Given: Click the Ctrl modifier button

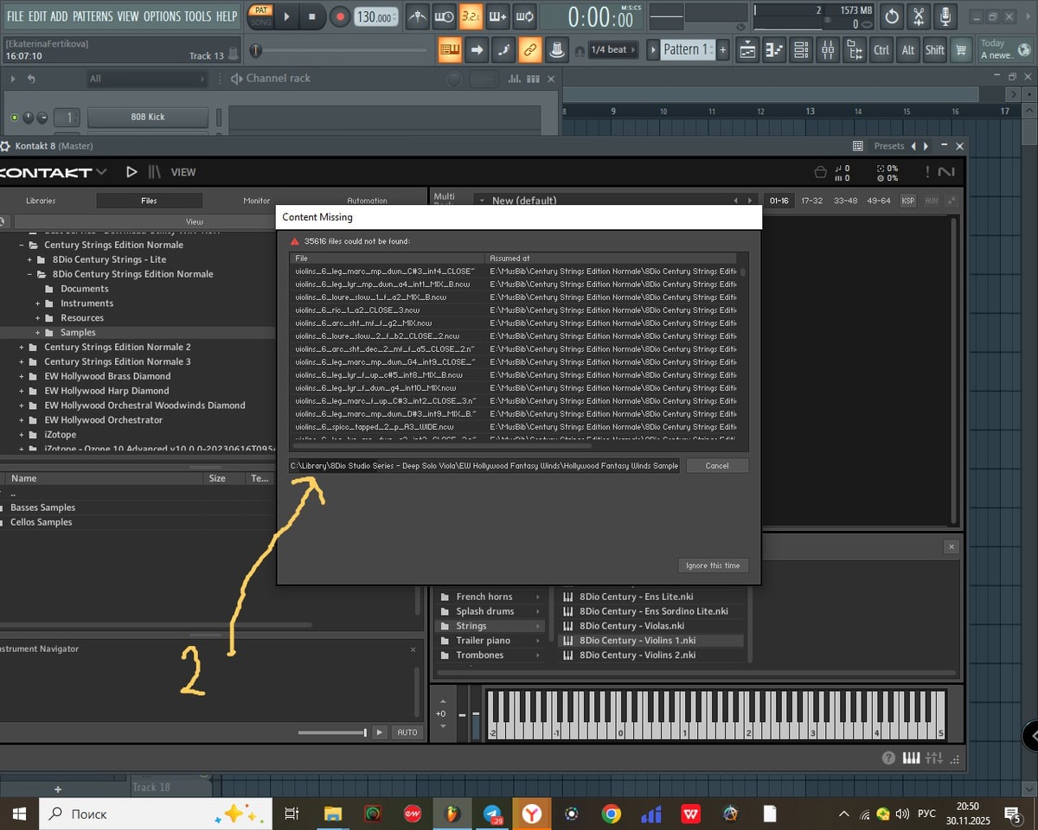Looking at the screenshot, I should (x=881, y=50).
